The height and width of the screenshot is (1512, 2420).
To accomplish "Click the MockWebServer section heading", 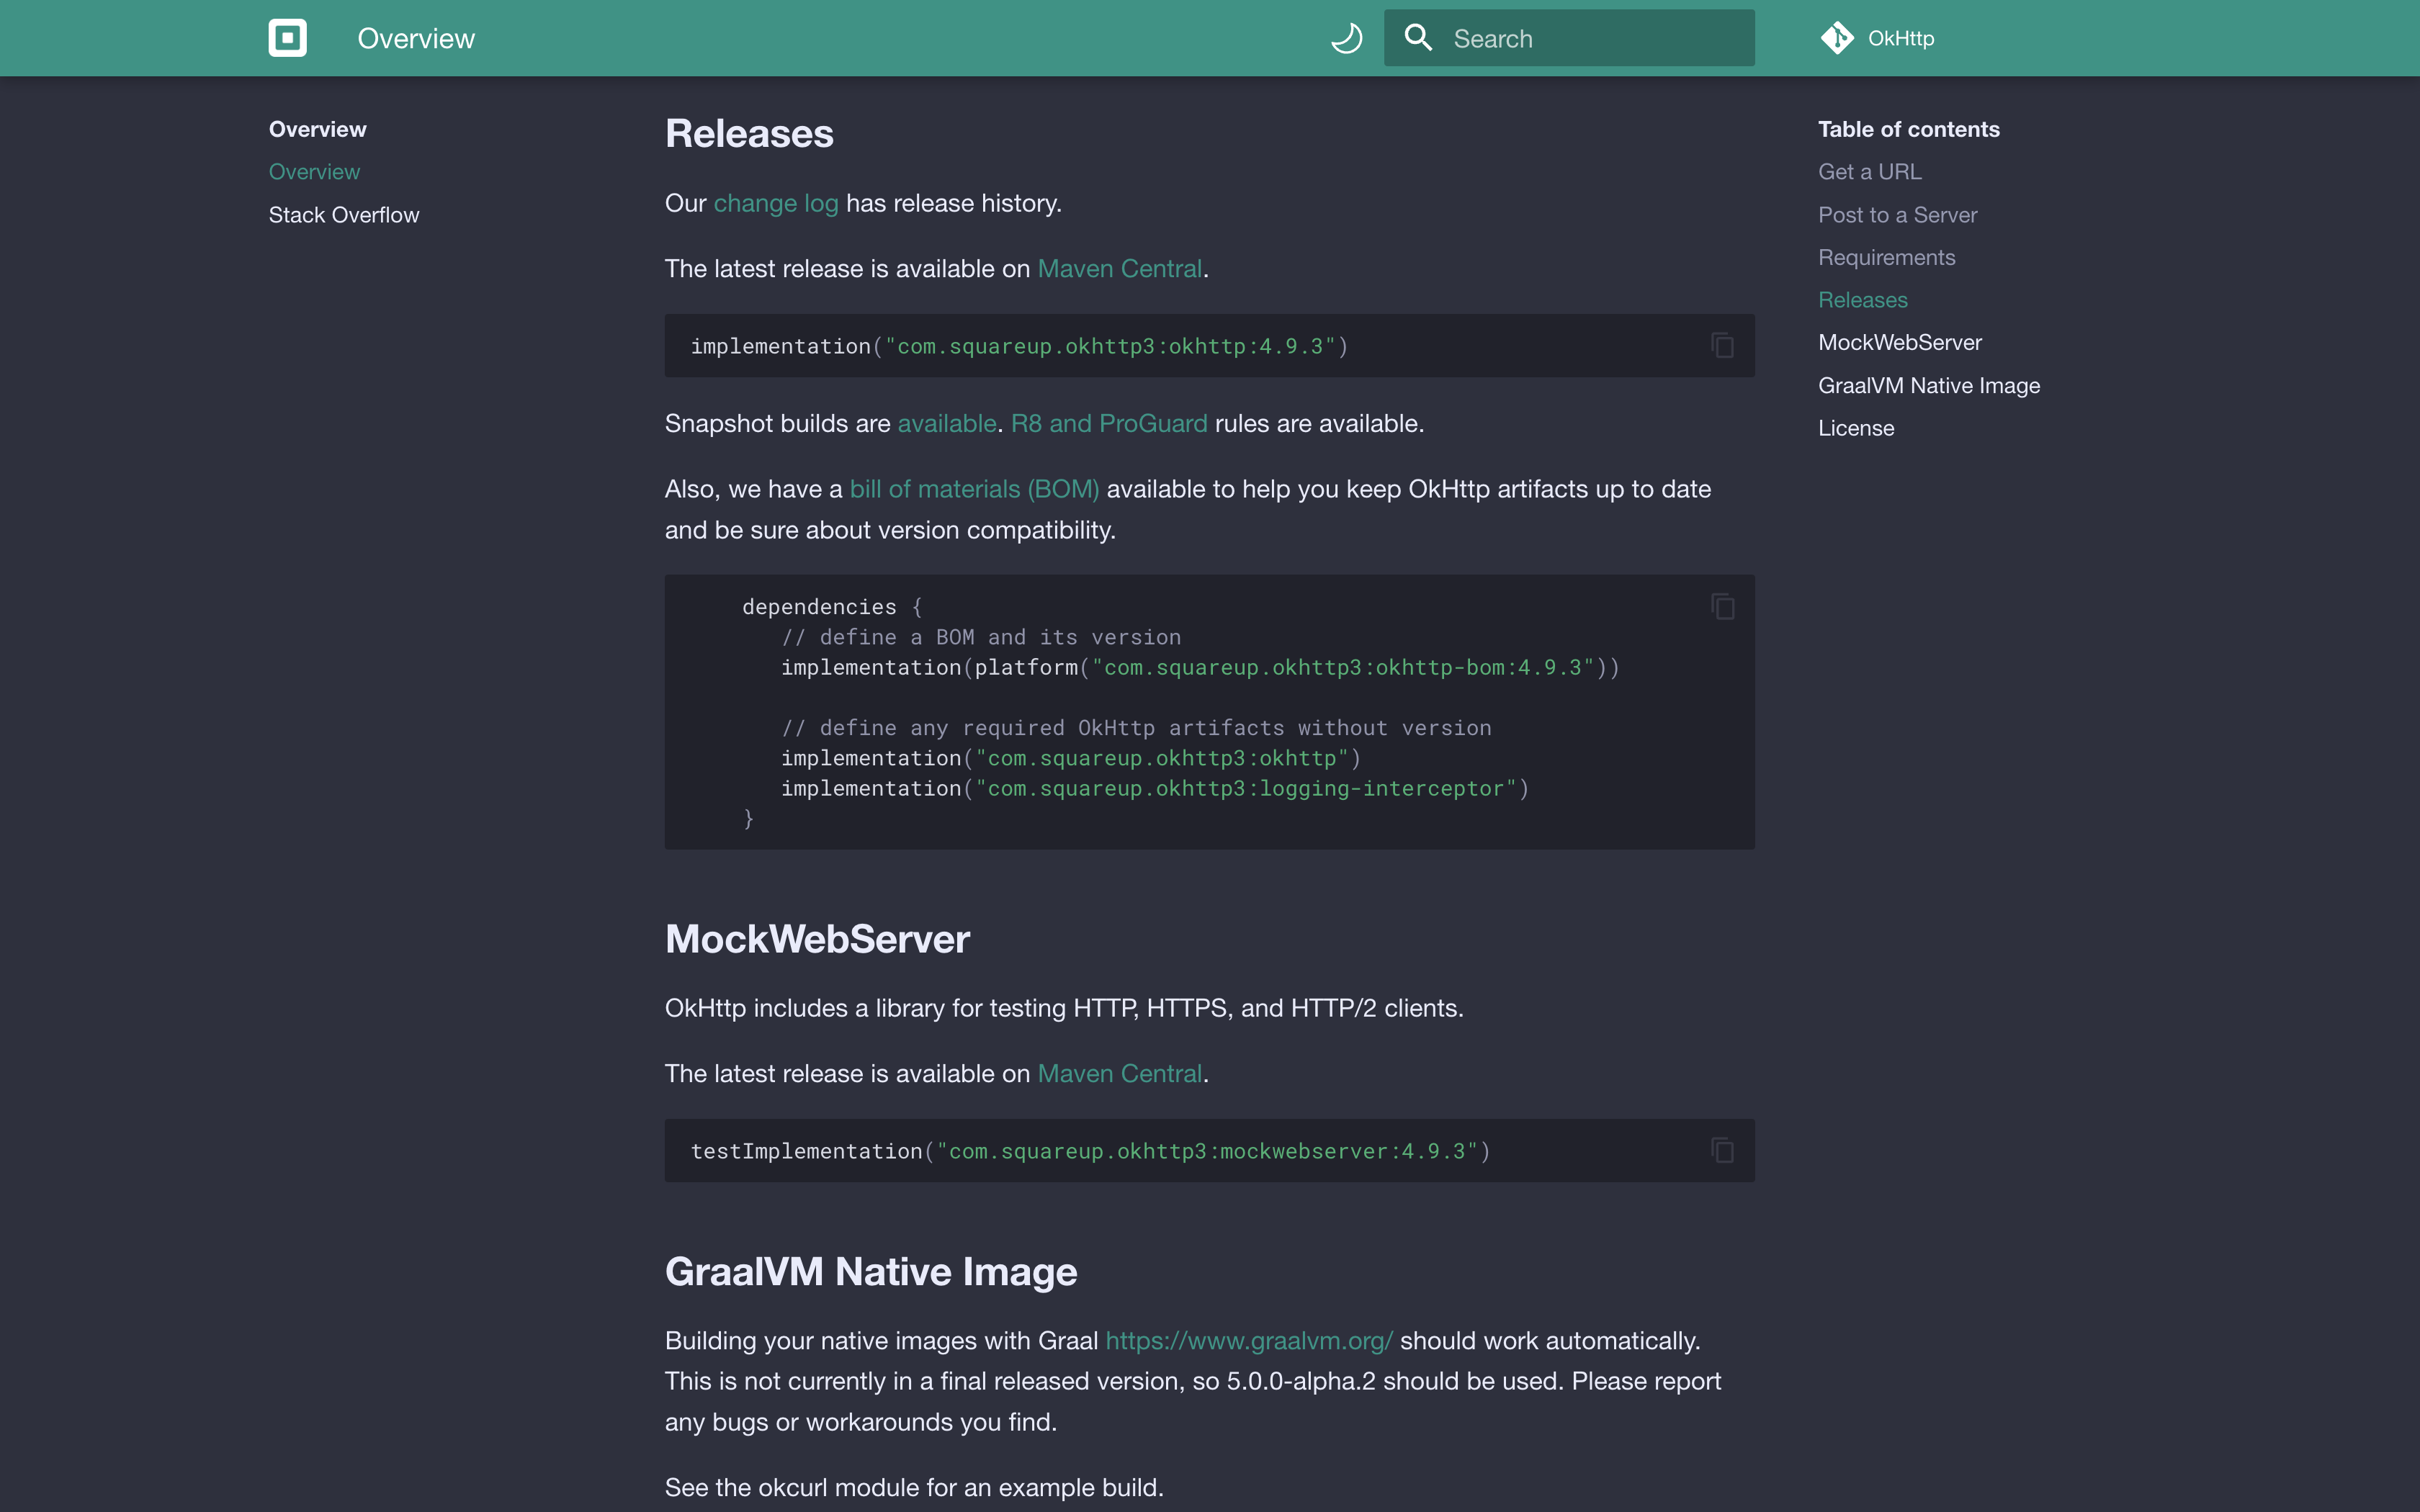I will click(817, 938).
